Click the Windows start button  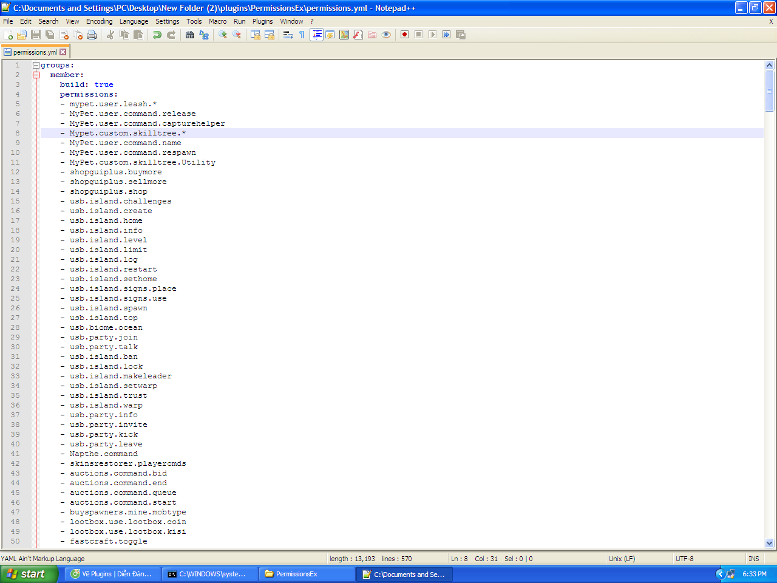point(29,574)
